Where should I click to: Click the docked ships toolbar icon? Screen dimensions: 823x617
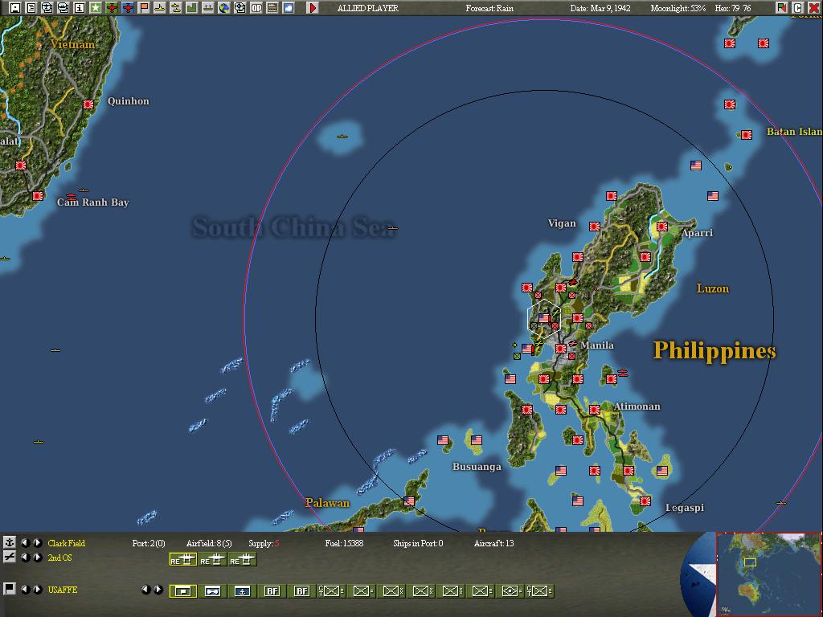coord(208,8)
